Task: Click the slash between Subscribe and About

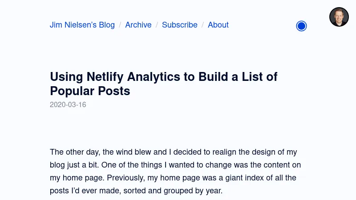Action: [x=202, y=25]
